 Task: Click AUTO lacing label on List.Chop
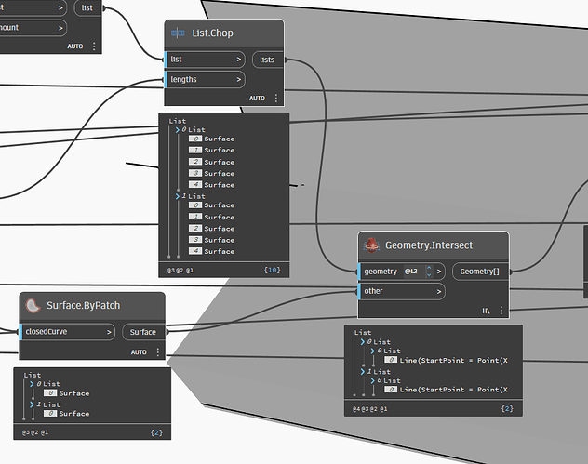click(x=257, y=99)
